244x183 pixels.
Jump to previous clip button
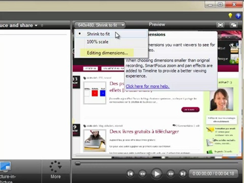(130, 174)
